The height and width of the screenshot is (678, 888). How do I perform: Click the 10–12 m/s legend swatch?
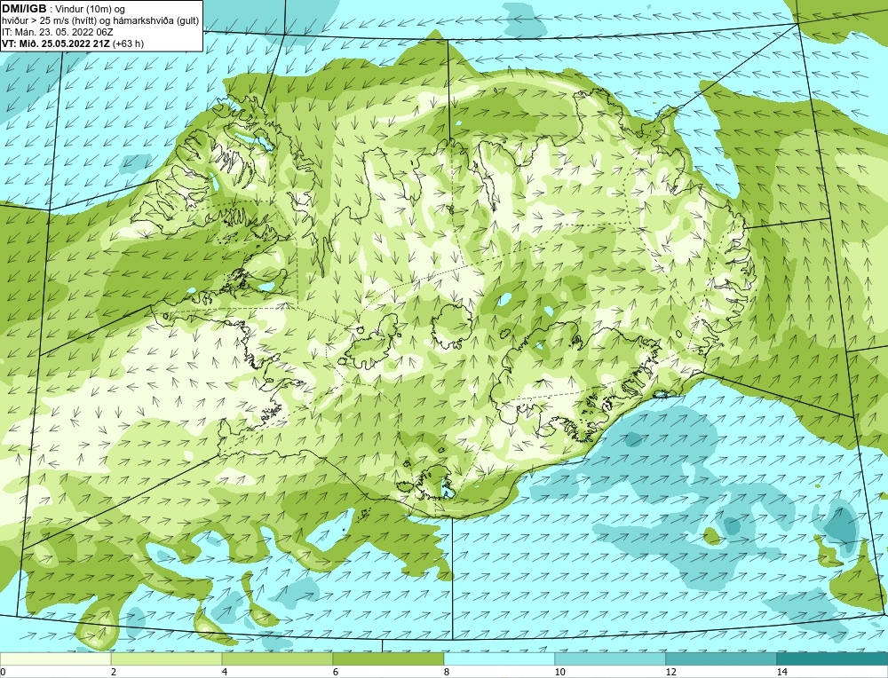coord(611,658)
